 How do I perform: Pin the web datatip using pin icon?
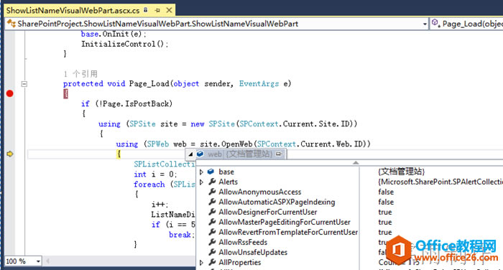(279, 154)
